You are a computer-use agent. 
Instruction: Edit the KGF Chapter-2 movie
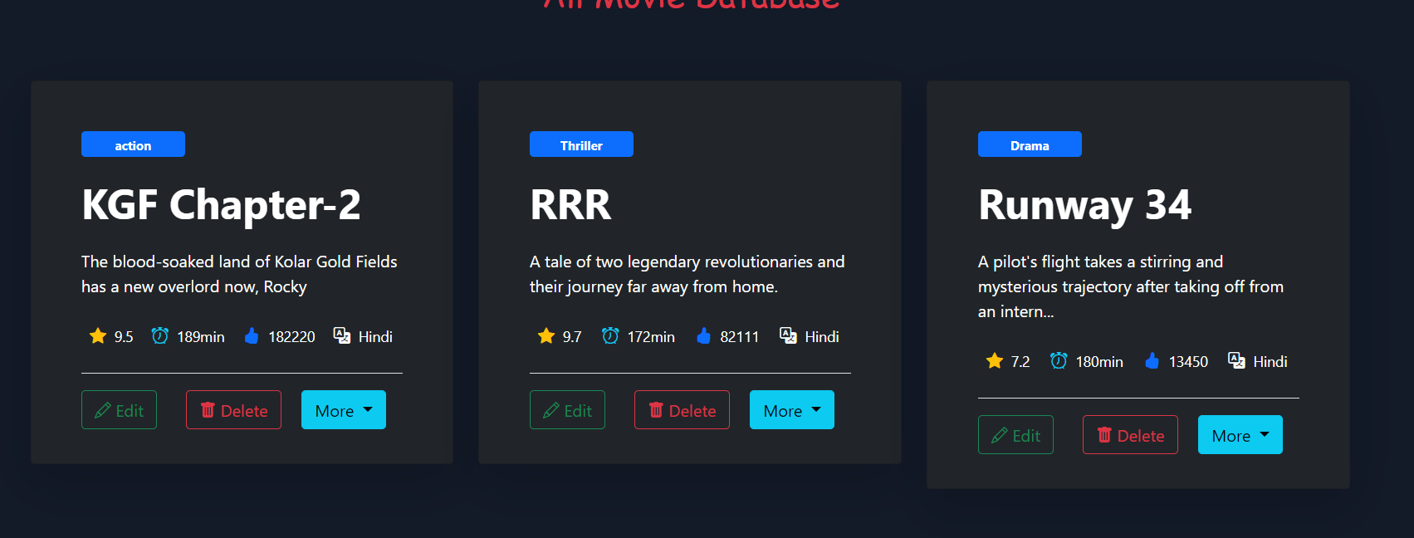tap(119, 410)
